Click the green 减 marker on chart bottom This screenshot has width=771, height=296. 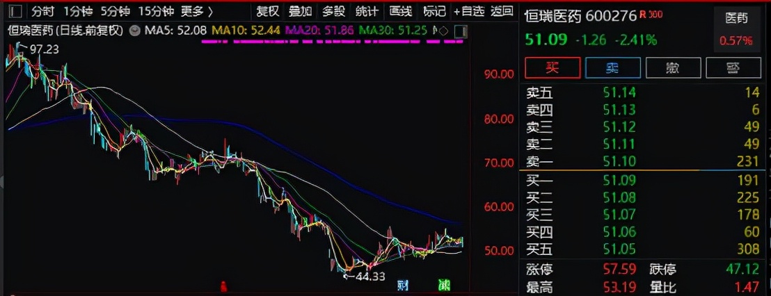[444, 285]
